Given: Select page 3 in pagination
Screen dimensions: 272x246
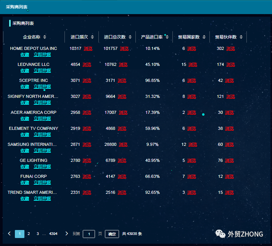Looking at the screenshot, I should 38,234.
